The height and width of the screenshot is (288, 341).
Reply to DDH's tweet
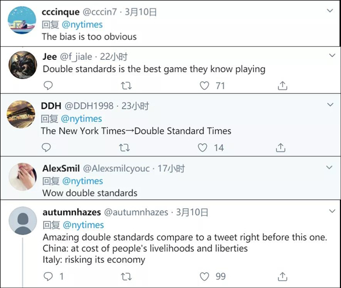pos(48,147)
